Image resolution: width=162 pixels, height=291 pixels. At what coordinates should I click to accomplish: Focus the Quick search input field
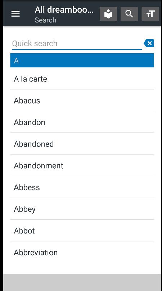coord(77,43)
